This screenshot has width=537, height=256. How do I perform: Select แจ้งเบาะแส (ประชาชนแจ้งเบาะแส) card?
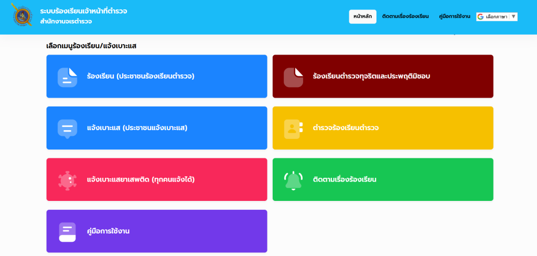[x=156, y=128]
